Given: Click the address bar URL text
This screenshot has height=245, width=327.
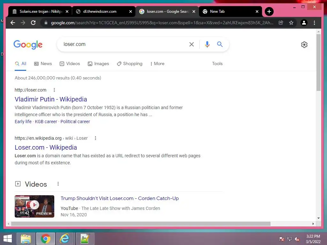Looking at the screenshot, I should coord(162,23).
